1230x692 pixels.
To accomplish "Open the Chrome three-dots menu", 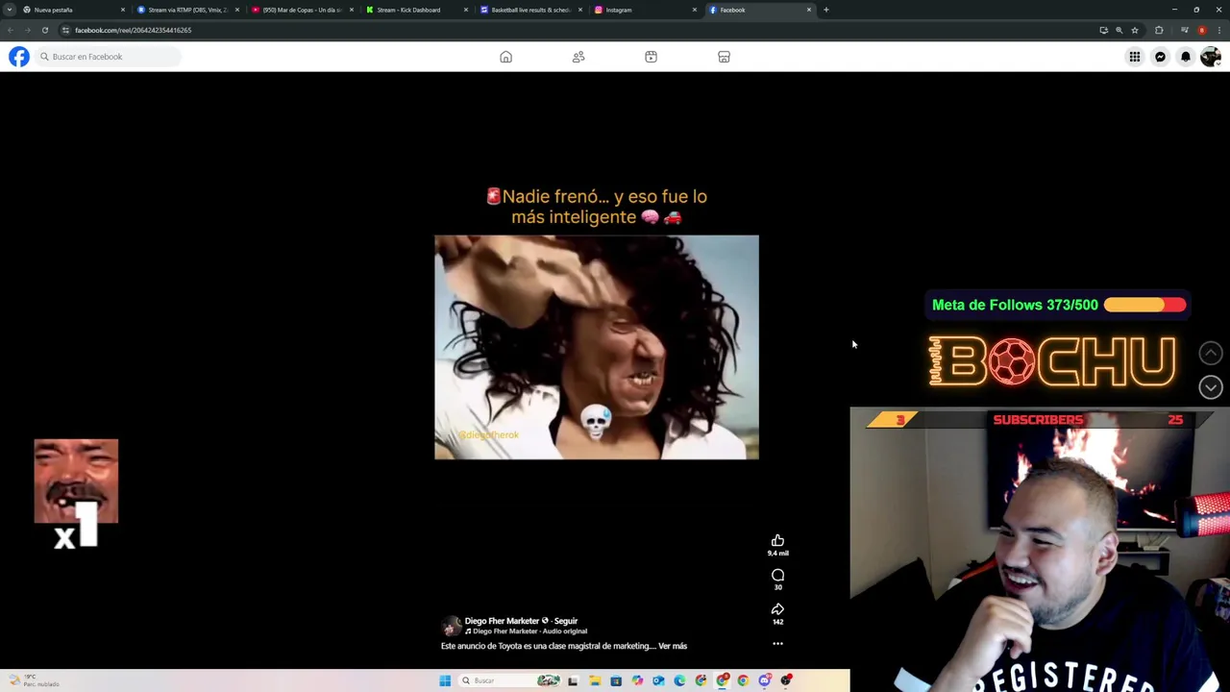I will [1219, 30].
